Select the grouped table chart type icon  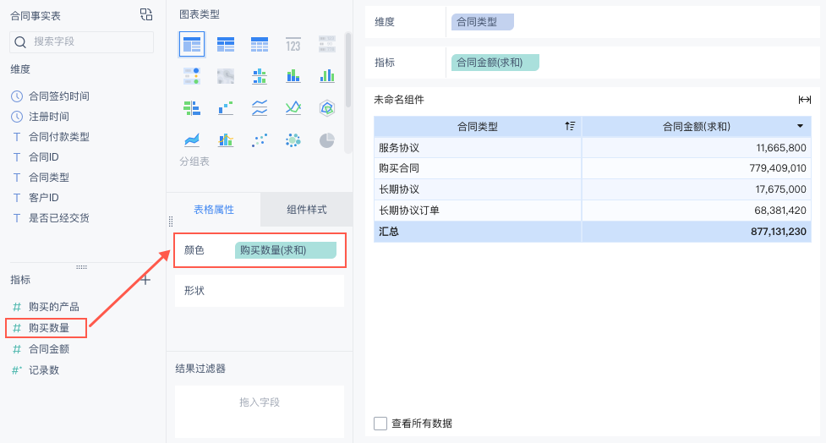(x=192, y=43)
